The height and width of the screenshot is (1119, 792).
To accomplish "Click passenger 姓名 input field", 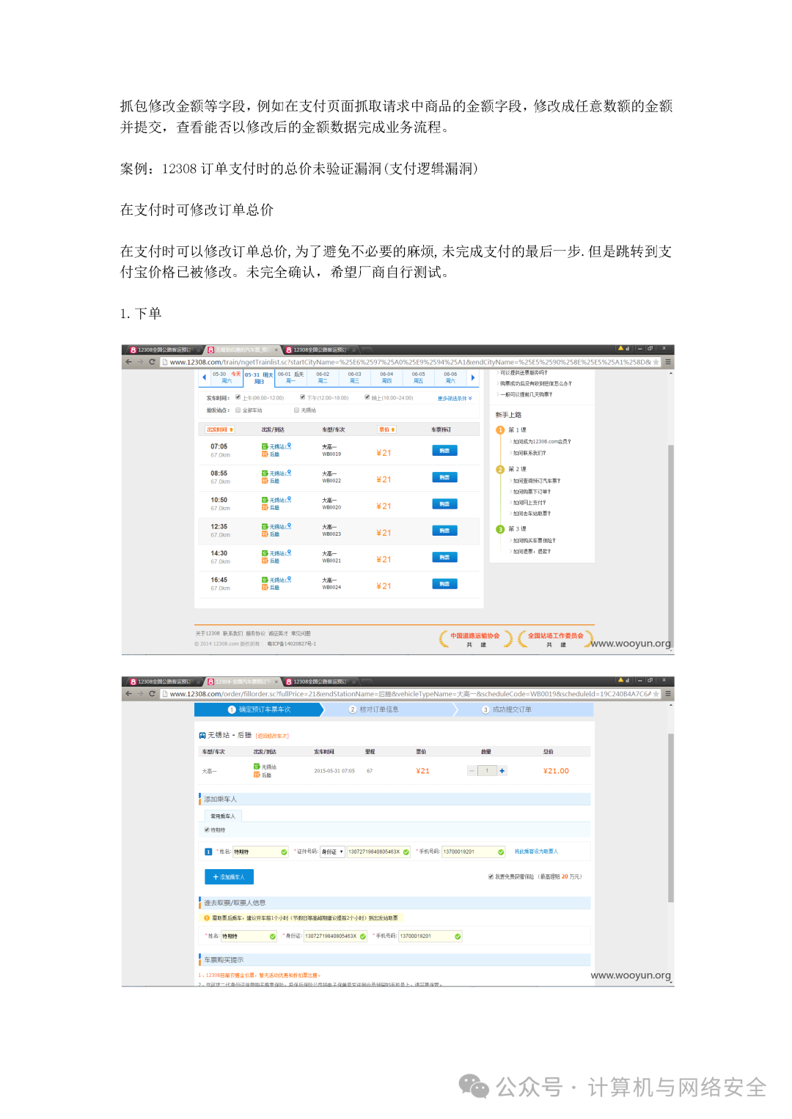I will tap(260, 852).
